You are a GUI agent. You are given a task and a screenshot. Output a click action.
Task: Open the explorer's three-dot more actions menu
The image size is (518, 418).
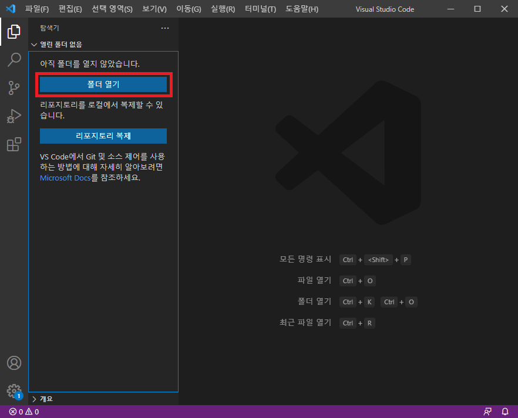coord(165,28)
